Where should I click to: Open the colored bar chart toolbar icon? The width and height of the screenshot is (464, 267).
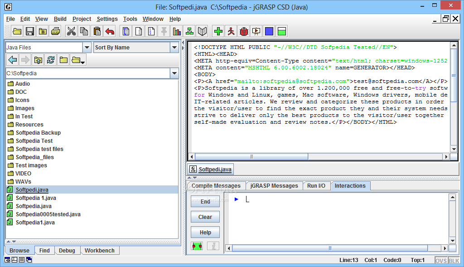(x=177, y=31)
